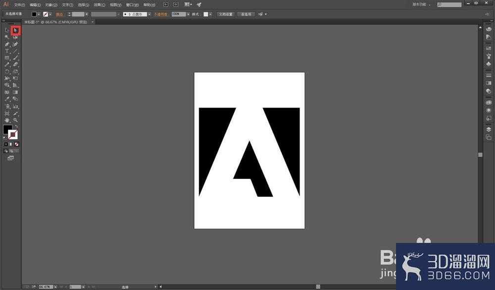Image resolution: width=495 pixels, height=290 pixels.
Task: Select the Artboard tool
Action: coord(6,113)
